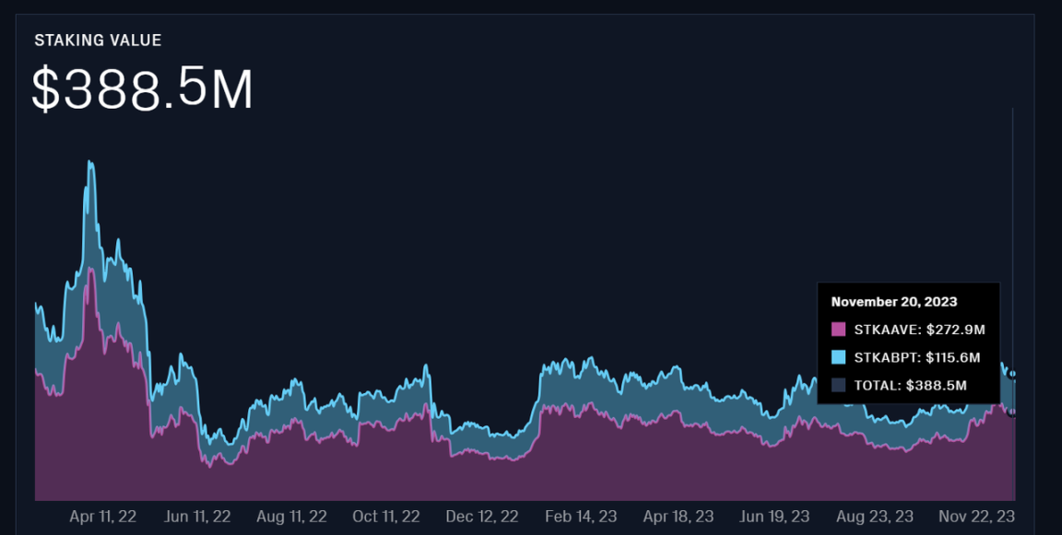Click the dark TOTAL legend swatch

pyautogui.click(x=838, y=386)
